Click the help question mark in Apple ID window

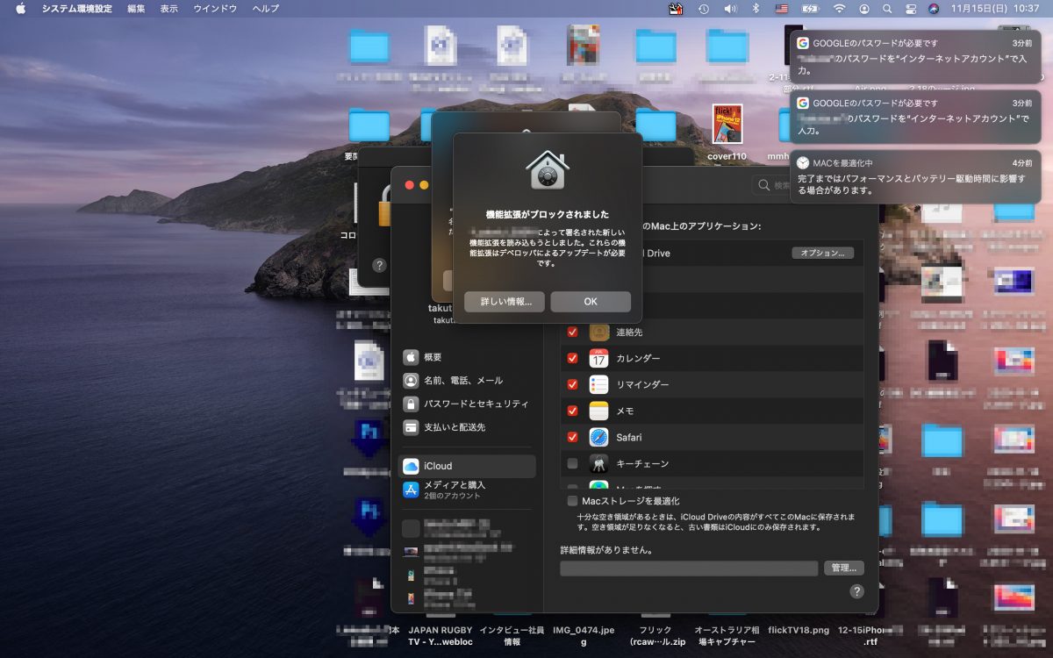pos(857,592)
